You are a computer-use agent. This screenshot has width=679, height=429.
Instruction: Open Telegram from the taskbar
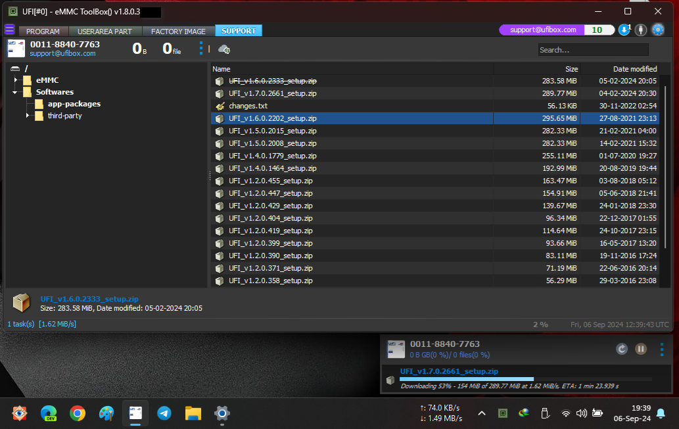pyautogui.click(x=164, y=413)
